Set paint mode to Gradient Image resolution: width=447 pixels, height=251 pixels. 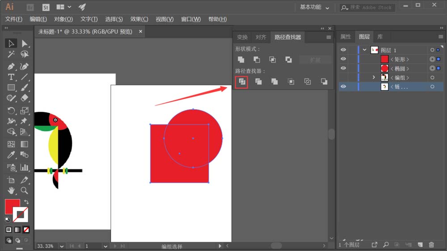tap(17, 230)
